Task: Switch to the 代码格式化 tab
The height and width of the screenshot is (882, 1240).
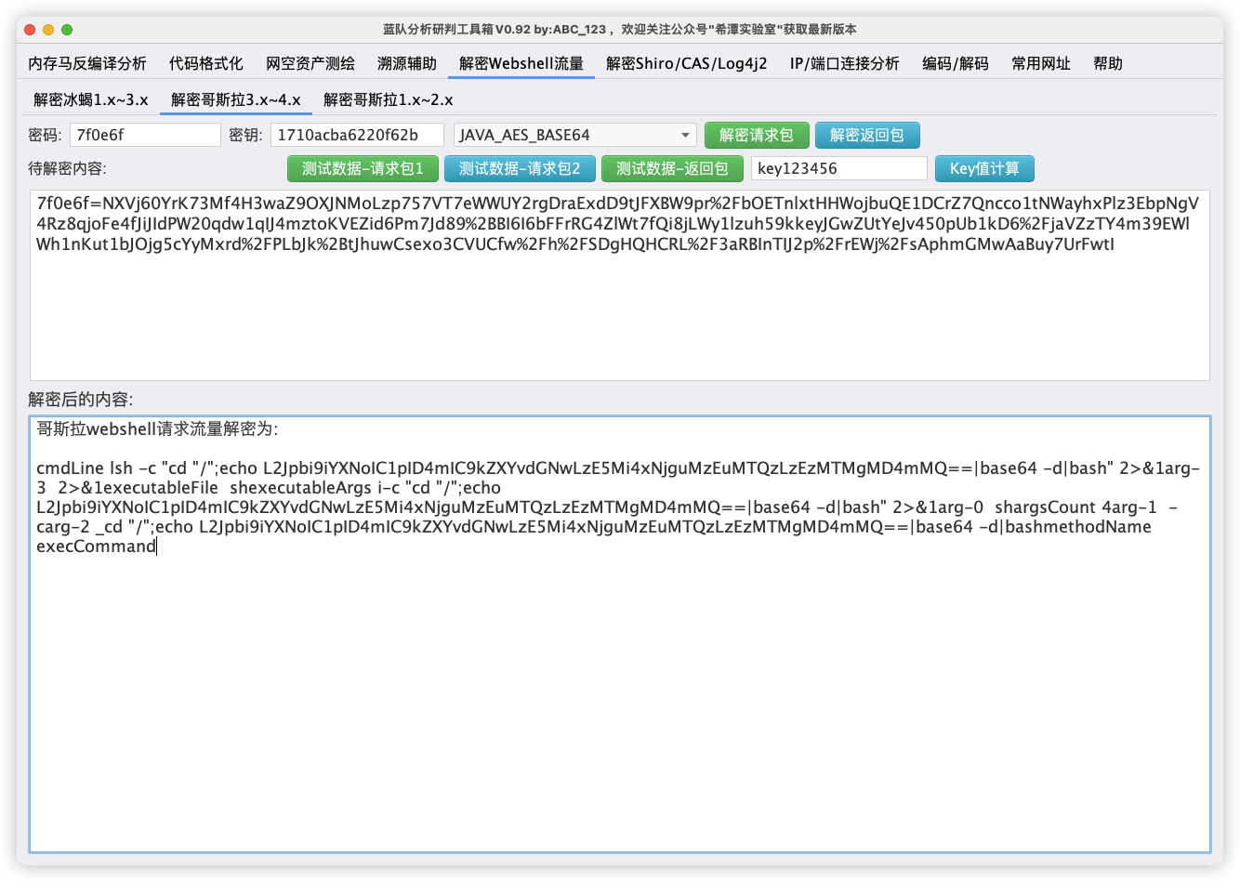Action: [205, 63]
